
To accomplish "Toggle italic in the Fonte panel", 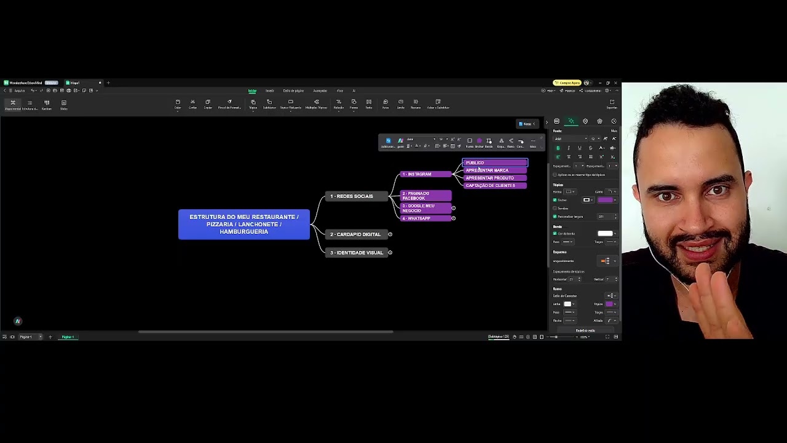I will tap(569, 148).
